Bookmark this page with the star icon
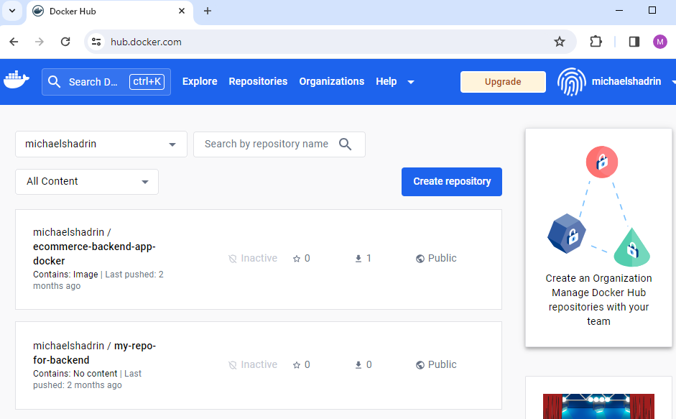Screen dimensions: 676x419 560,42
